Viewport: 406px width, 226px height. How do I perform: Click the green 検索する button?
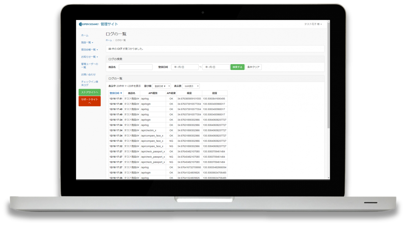tap(237, 67)
